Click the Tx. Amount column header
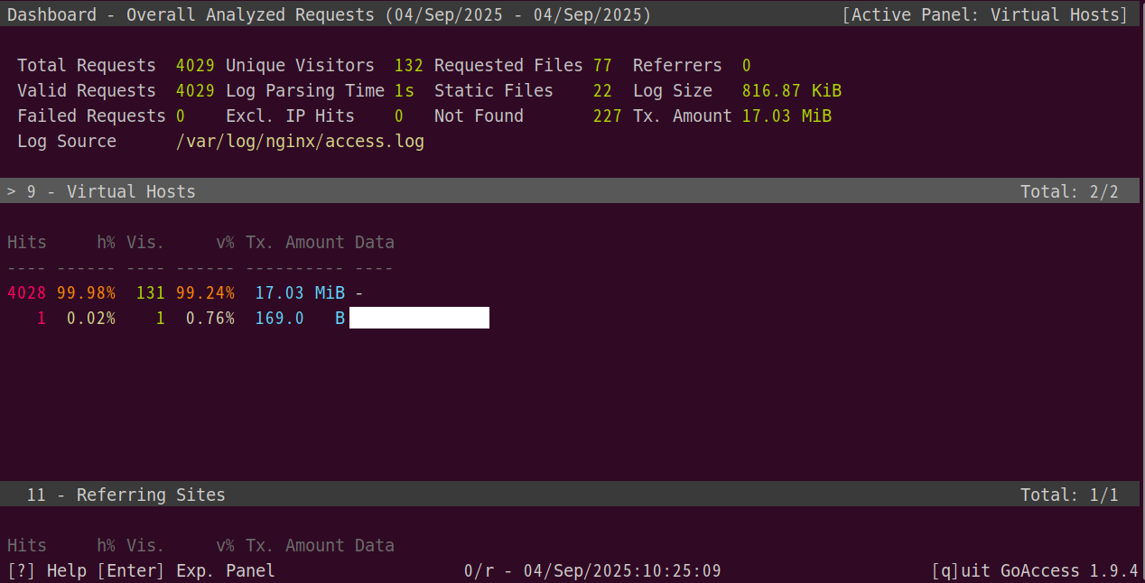 295,242
